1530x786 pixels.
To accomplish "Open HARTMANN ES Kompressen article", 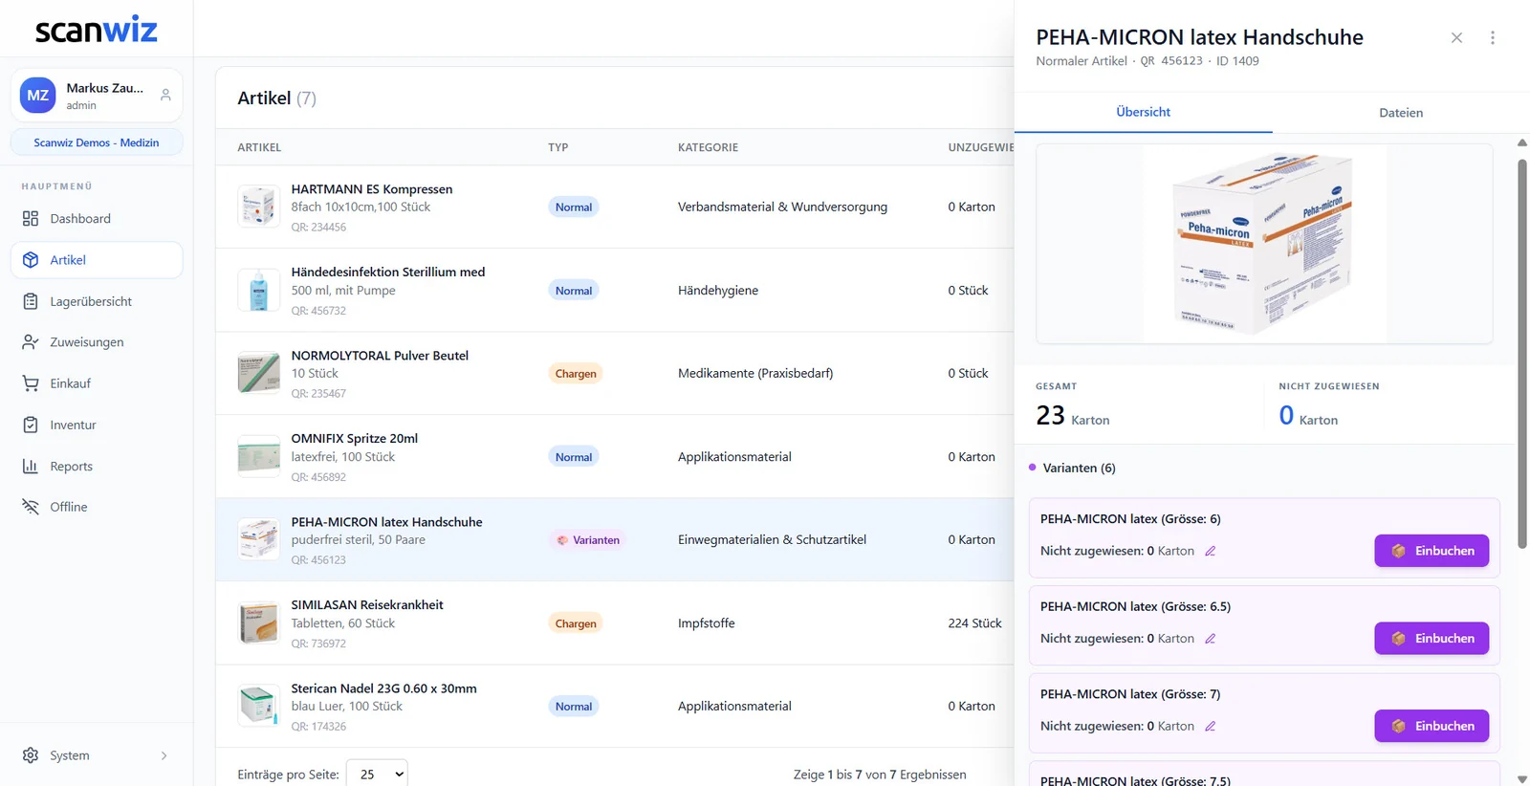I will (x=372, y=189).
